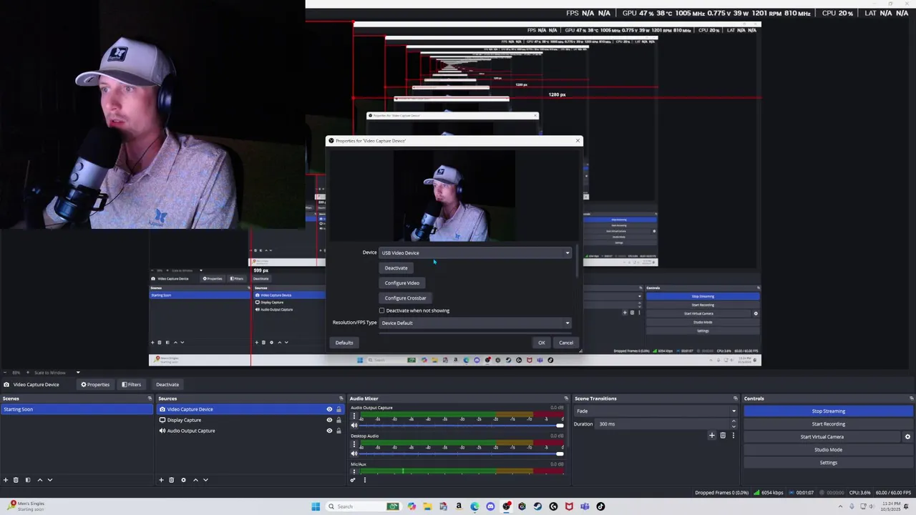Open Filters for the selected source

tap(131, 384)
